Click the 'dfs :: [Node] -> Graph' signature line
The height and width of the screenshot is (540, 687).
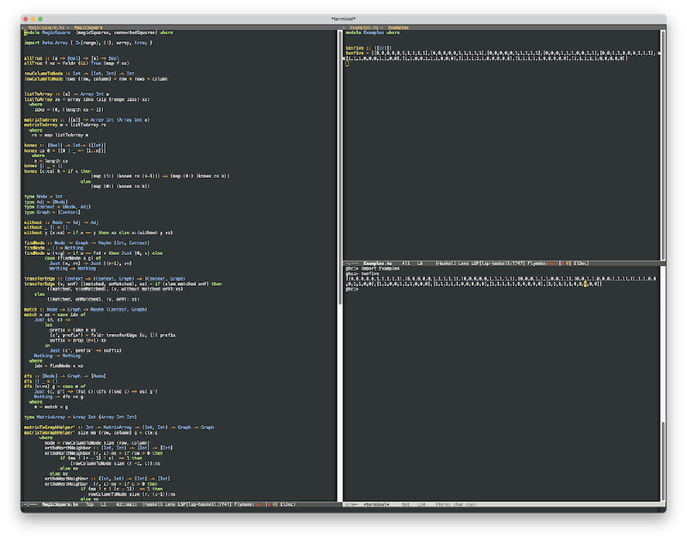point(65,376)
